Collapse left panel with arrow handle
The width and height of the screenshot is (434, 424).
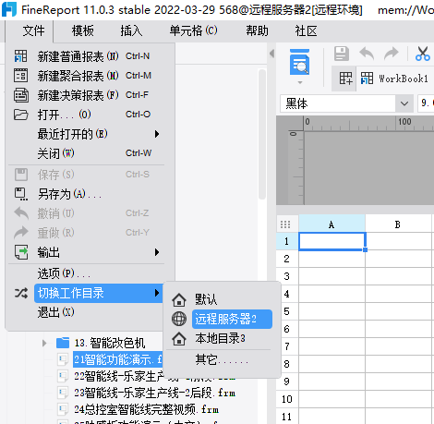point(271,54)
